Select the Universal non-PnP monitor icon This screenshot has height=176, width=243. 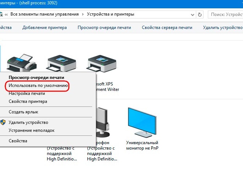coord(142,122)
